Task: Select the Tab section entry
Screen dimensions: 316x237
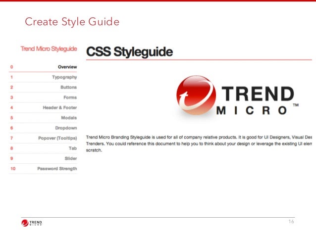Action: [x=43, y=148]
